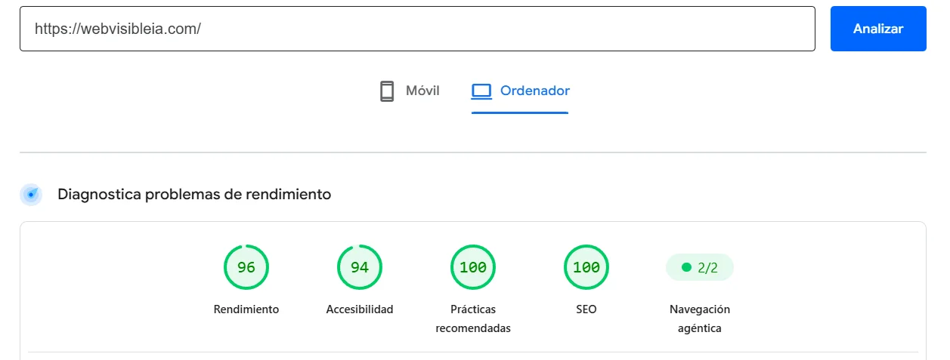Switch to the Móvil tab

click(409, 91)
